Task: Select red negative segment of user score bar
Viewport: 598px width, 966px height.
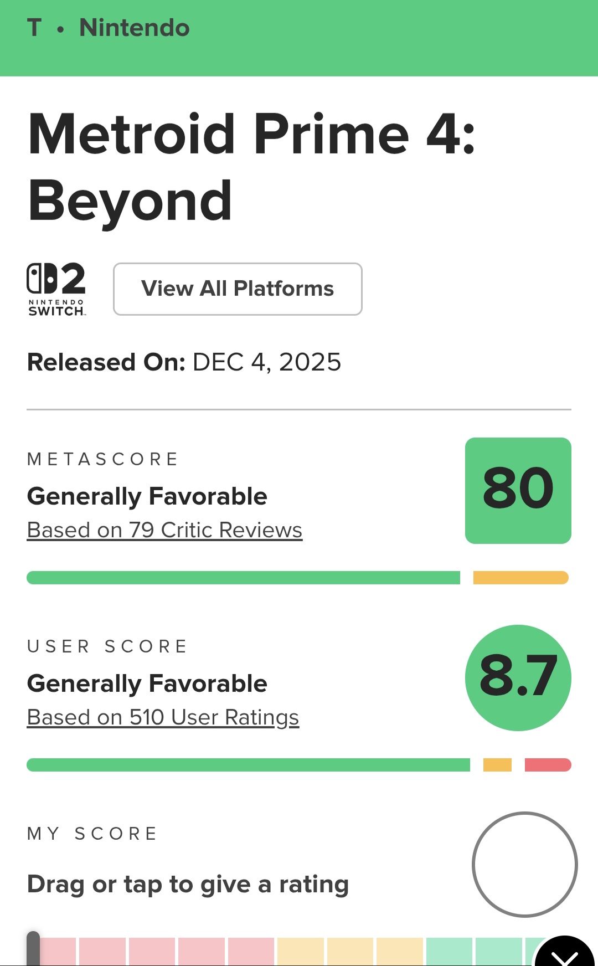Action: tap(548, 765)
